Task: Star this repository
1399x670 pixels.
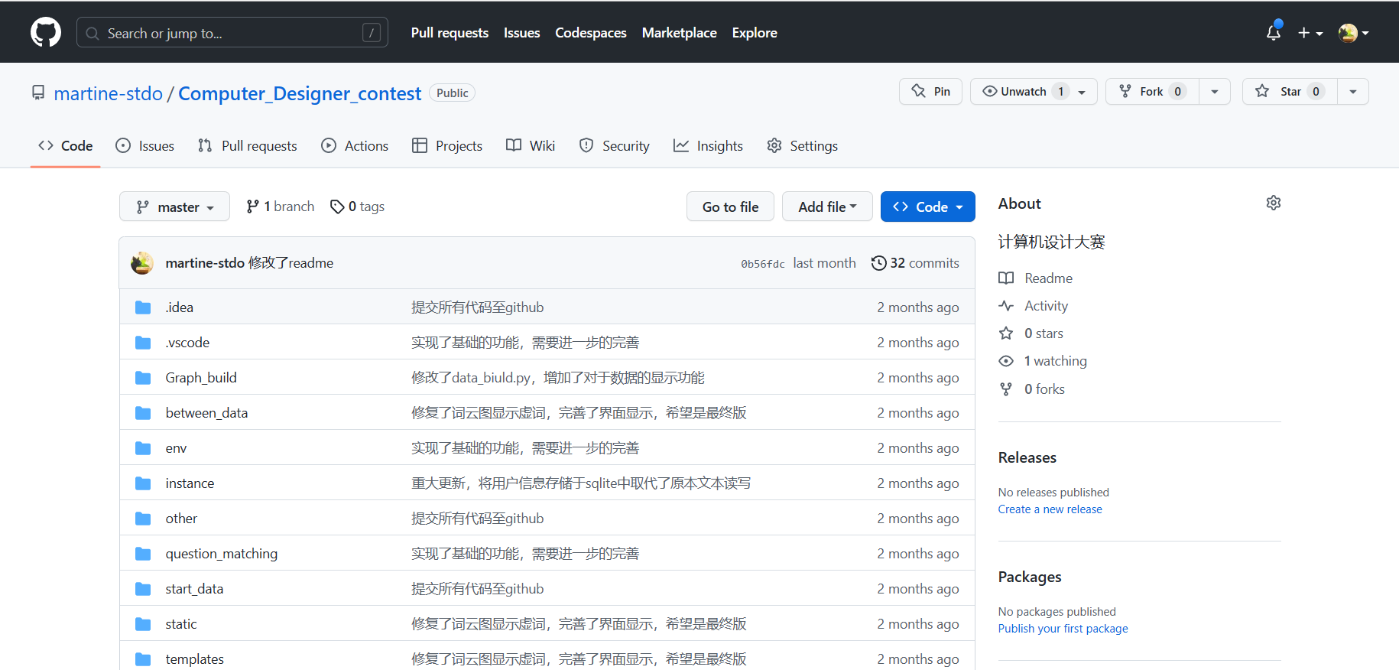Action: pyautogui.click(x=1290, y=92)
